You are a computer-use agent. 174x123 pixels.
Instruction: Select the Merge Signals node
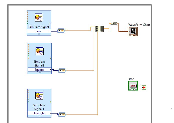pos(100,29)
